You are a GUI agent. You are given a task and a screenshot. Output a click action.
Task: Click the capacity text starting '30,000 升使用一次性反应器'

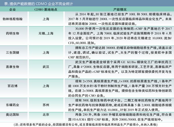coord(120,36)
